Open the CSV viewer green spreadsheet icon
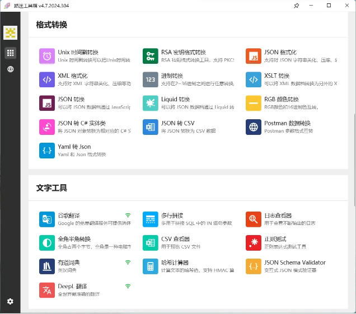Screen dimensions: 356x314 click(x=151, y=243)
